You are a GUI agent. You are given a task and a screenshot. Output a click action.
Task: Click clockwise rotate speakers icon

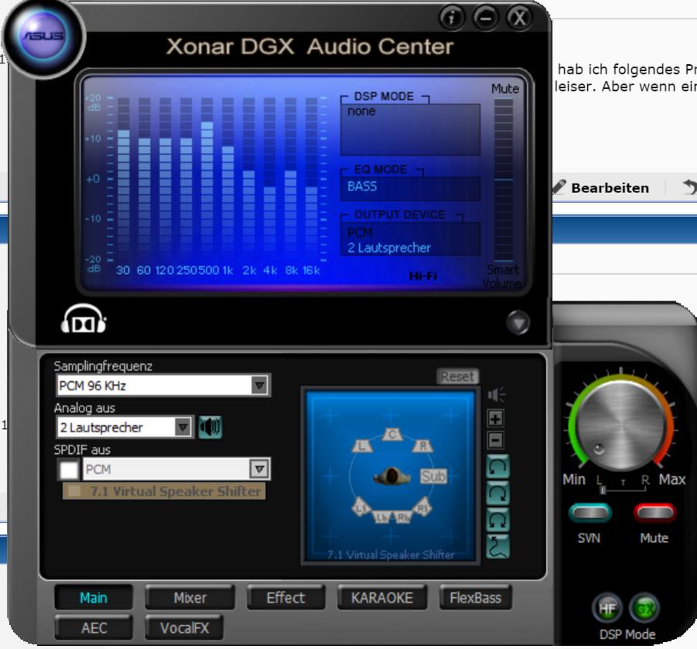(497, 493)
